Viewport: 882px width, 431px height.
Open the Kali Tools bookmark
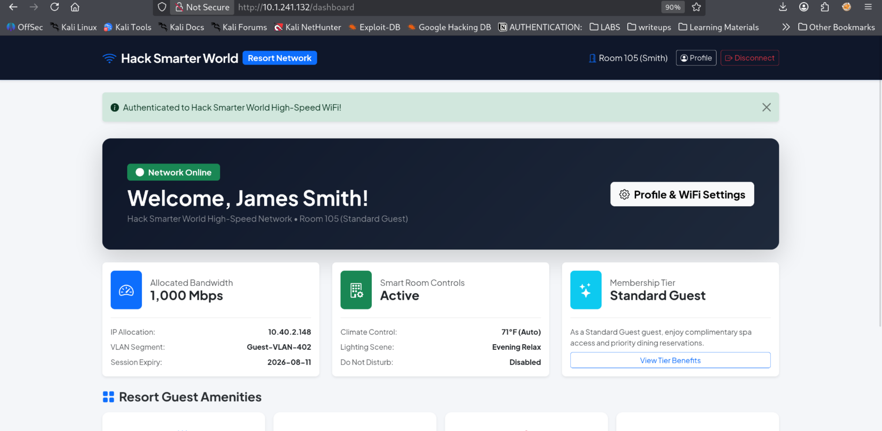click(x=127, y=27)
